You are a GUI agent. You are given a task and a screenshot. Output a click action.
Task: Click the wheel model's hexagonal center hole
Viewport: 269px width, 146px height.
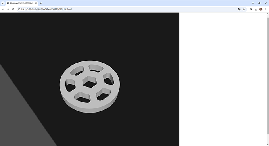90,82
